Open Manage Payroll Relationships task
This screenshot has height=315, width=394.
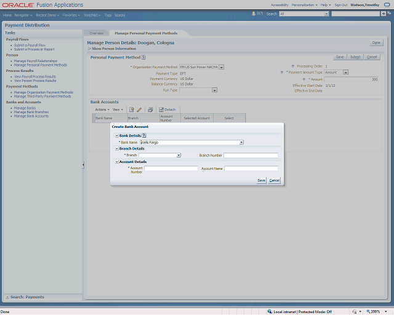(36, 61)
